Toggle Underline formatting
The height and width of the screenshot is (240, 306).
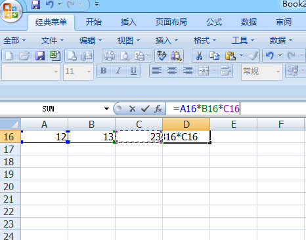133,71
